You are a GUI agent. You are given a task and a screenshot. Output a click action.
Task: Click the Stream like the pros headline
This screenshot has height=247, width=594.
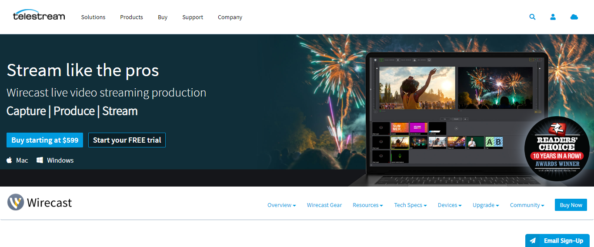click(83, 70)
